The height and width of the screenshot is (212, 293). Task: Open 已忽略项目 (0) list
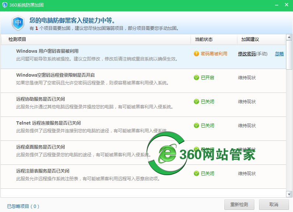coord(23,206)
